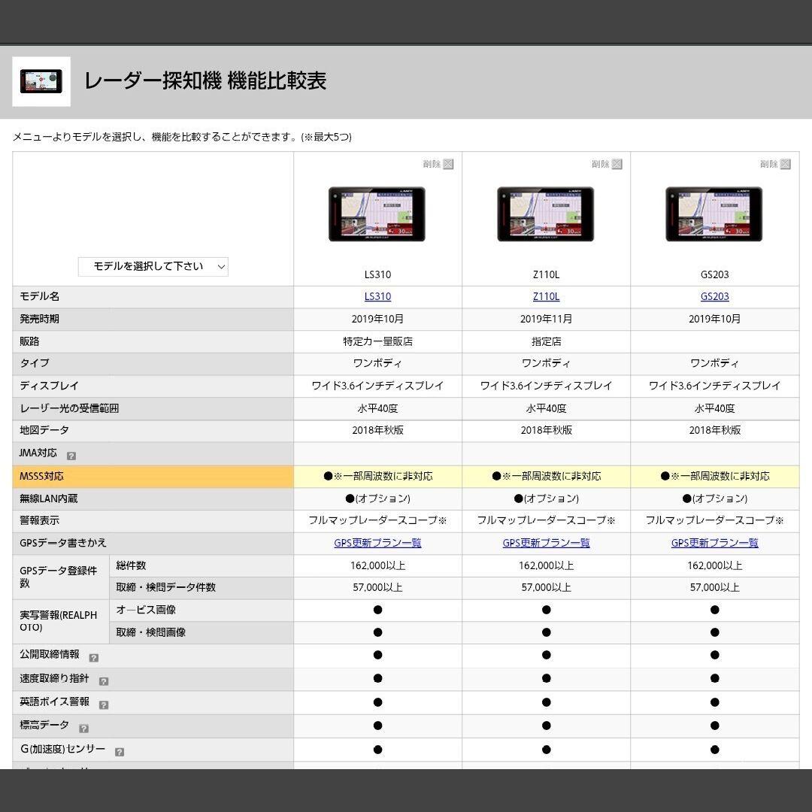Open the Z110L model name link

[x=546, y=296]
